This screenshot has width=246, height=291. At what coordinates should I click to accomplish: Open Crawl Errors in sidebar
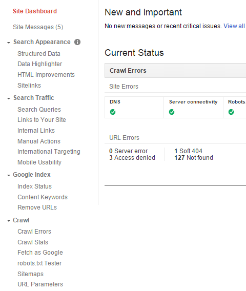coord(34,232)
